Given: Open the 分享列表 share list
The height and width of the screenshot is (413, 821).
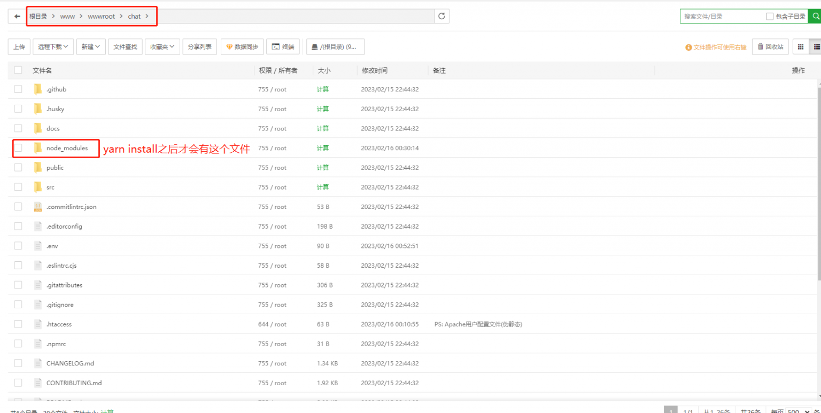Looking at the screenshot, I should [x=200, y=46].
